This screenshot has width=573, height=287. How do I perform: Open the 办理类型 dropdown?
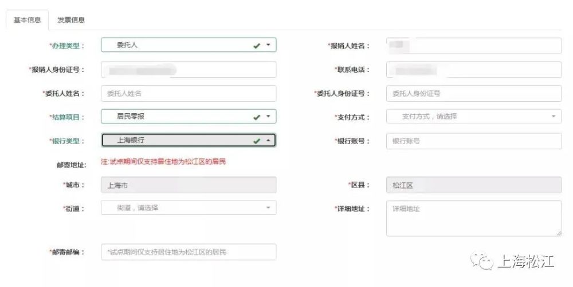[189, 45]
